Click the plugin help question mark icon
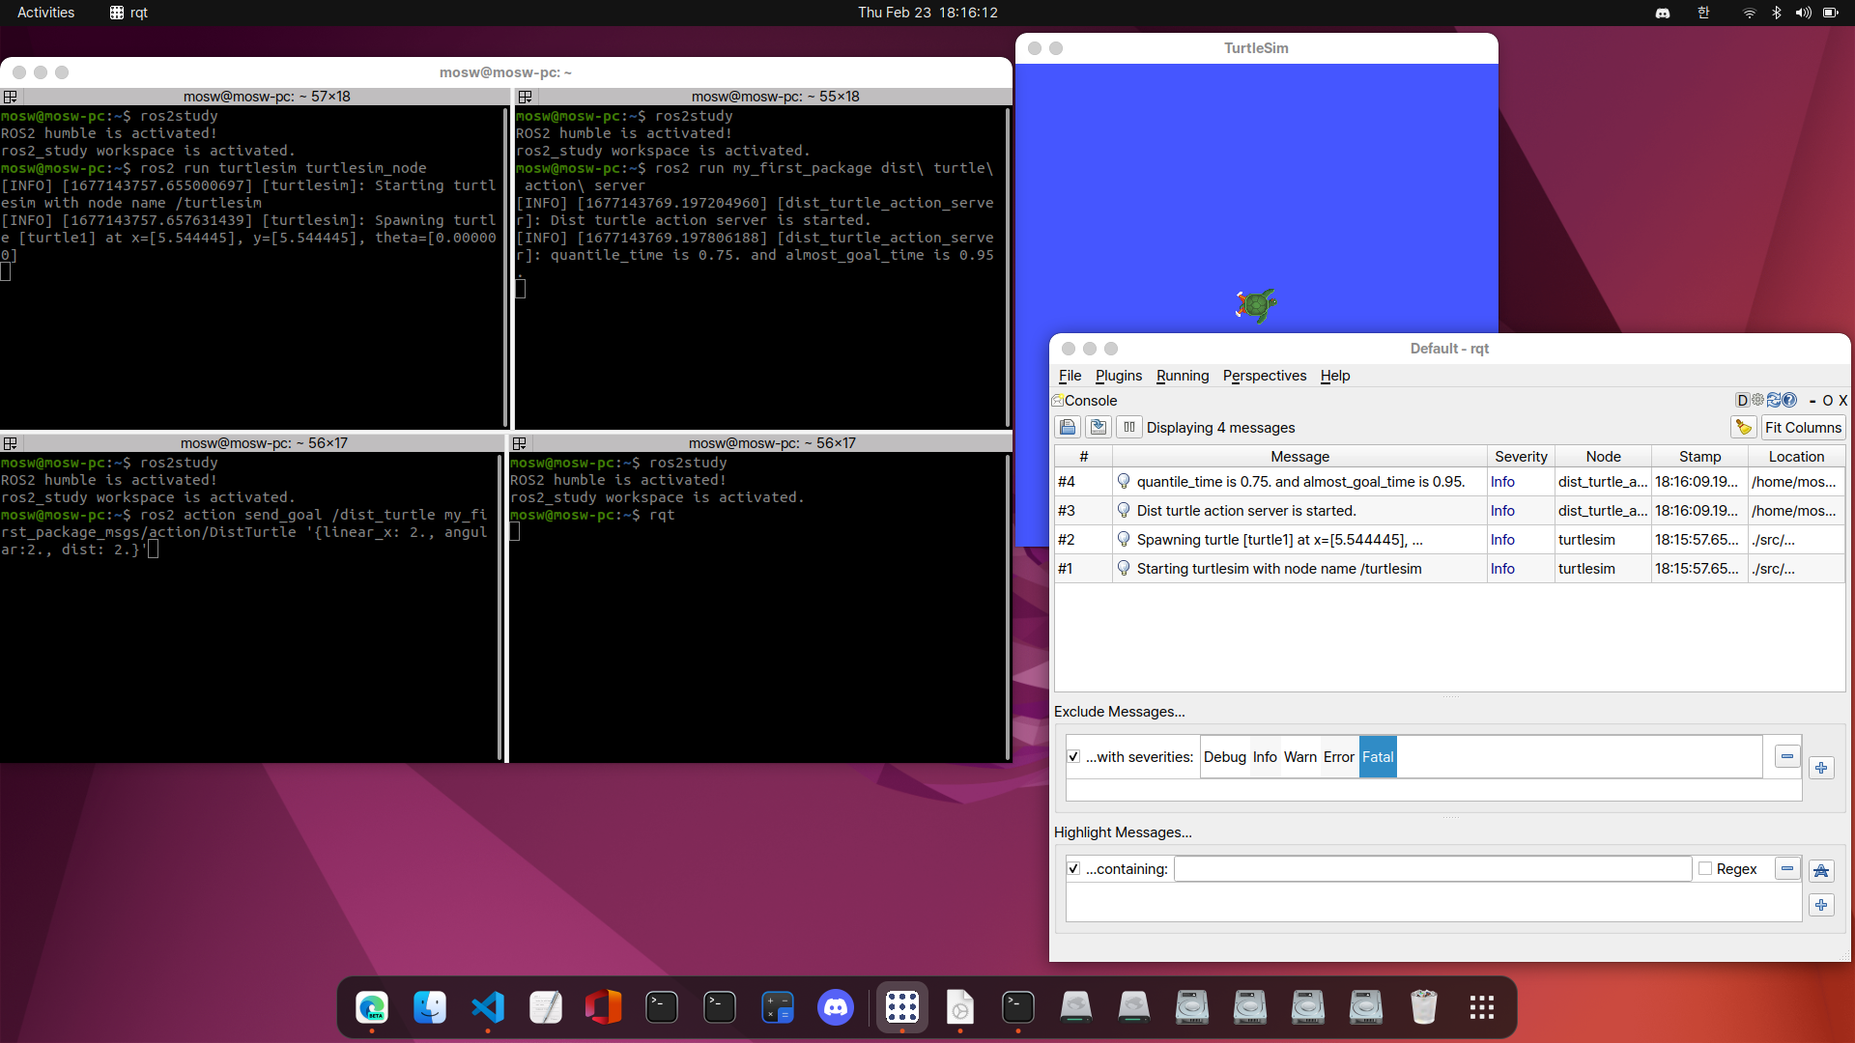This screenshot has height=1043, width=1855. coord(1789,400)
